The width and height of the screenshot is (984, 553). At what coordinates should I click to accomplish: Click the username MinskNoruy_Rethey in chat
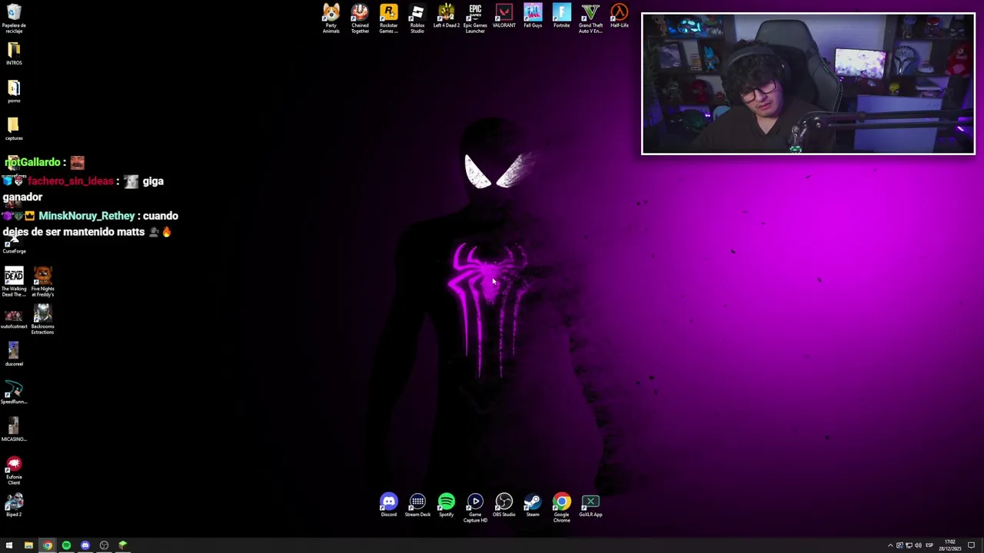pyautogui.click(x=87, y=216)
